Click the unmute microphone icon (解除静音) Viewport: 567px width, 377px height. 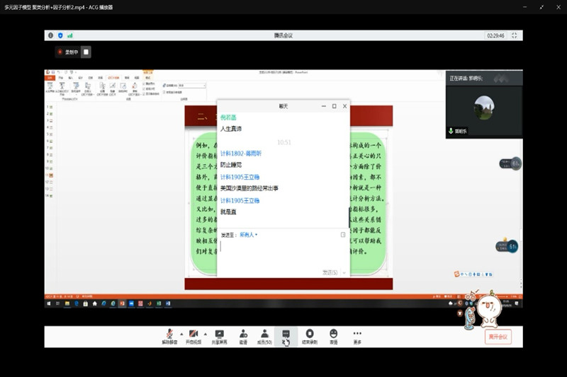(169, 335)
